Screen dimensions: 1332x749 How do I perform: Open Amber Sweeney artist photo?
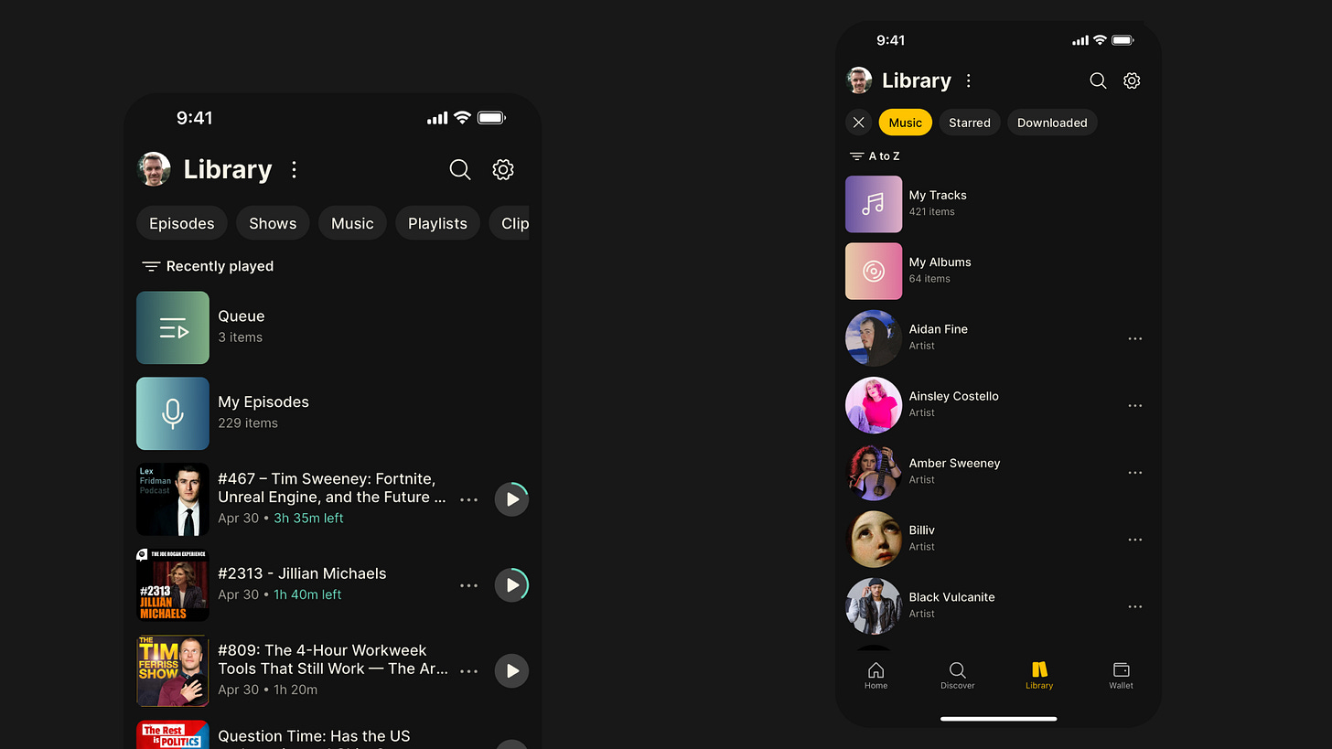[874, 473]
